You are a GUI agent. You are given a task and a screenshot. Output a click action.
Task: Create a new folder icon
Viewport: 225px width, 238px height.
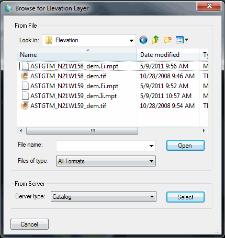pyautogui.click(x=167, y=40)
